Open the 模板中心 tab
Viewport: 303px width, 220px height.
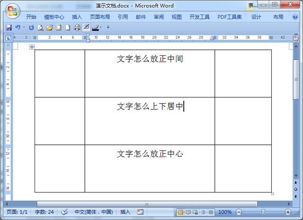click(54, 17)
